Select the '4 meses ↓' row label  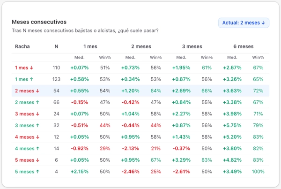tap(27, 137)
